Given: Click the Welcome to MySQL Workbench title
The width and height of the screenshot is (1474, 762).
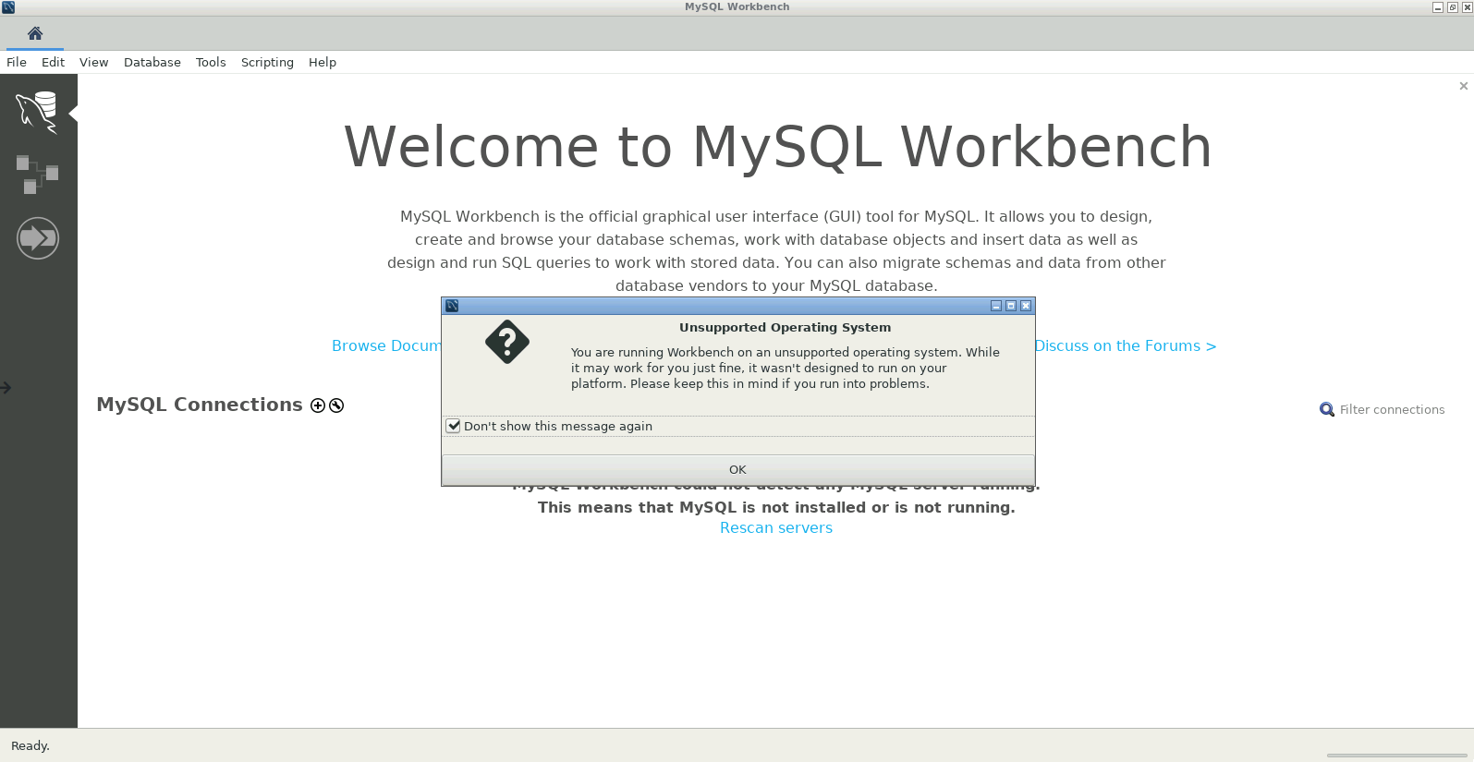Looking at the screenshot, I should click(x=777, y=147).
